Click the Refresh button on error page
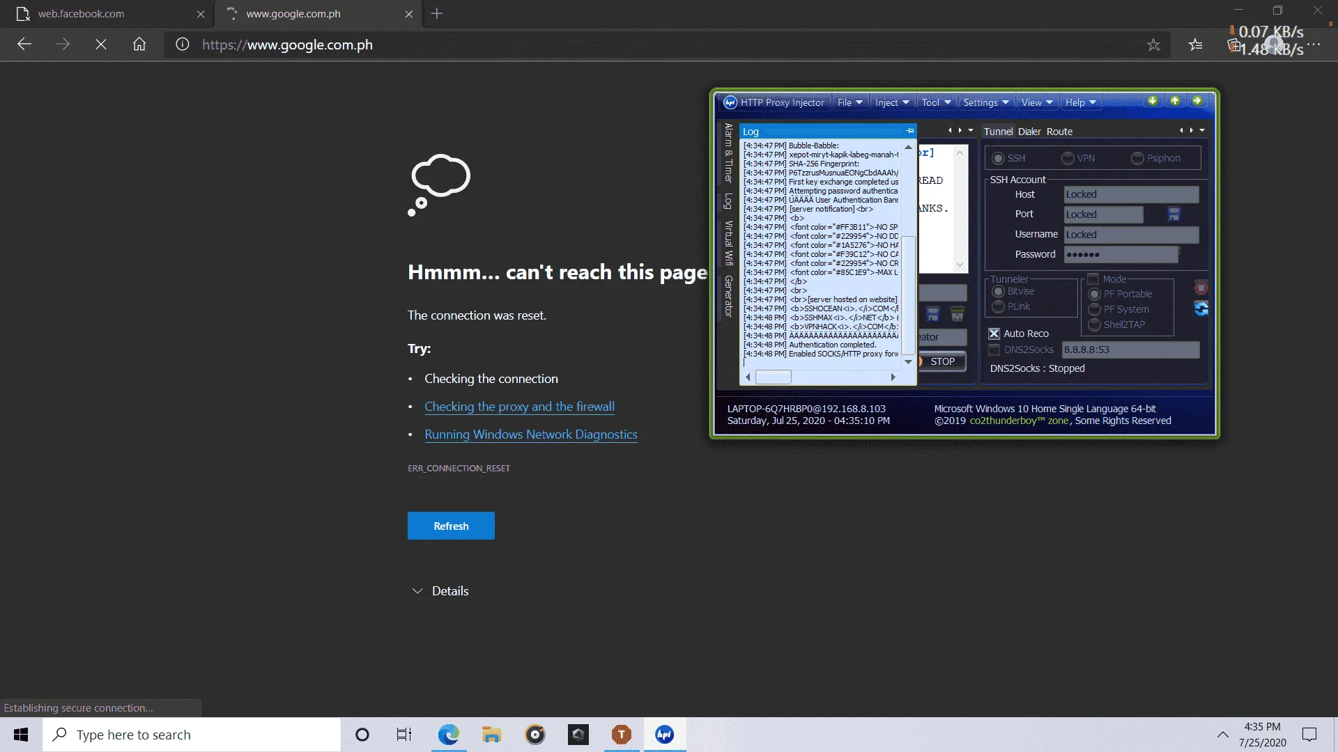The width and height of the screenshot is (1338, 752). (451, 526)
